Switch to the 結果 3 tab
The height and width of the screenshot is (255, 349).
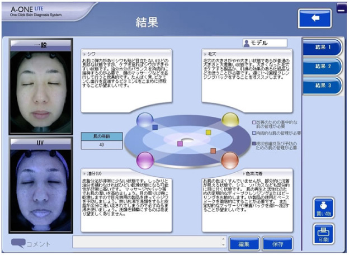click(322, 86)
